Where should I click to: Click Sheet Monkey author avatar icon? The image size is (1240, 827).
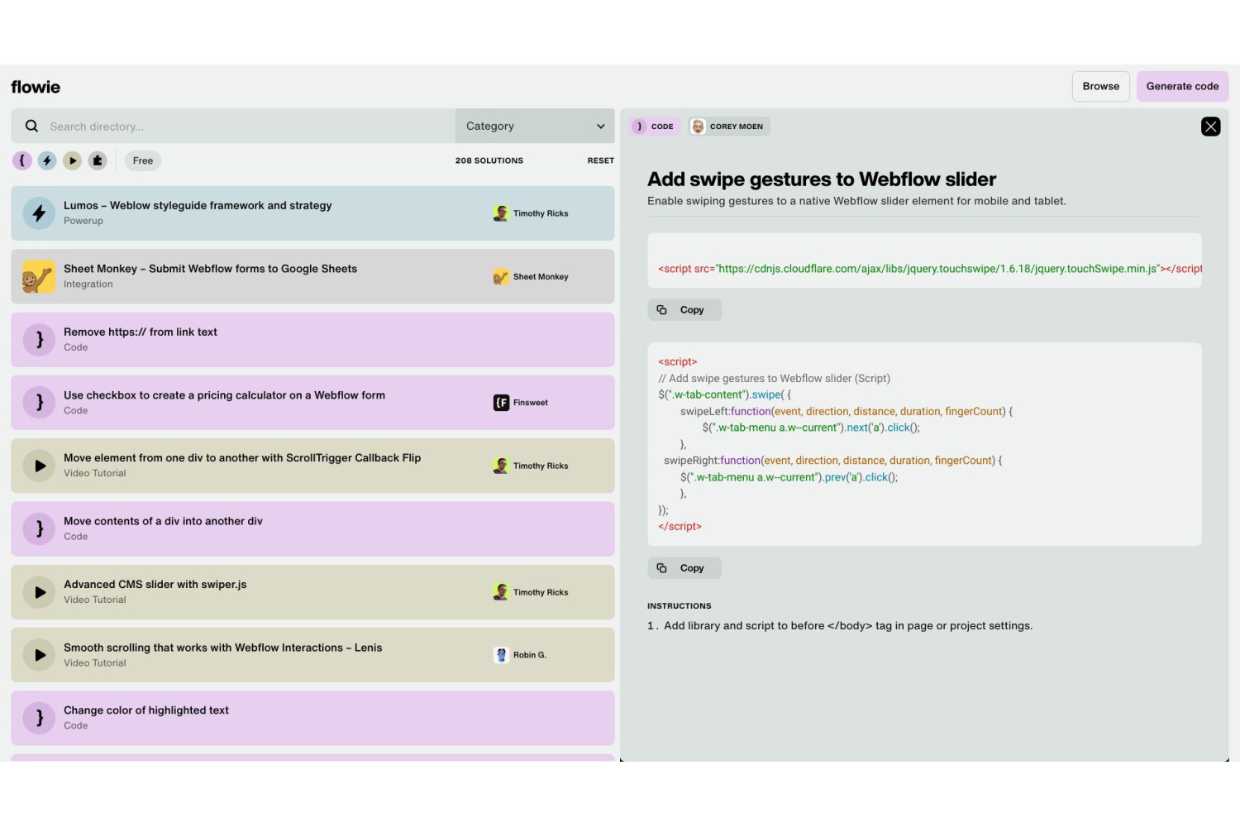click(x=501, y=277)
